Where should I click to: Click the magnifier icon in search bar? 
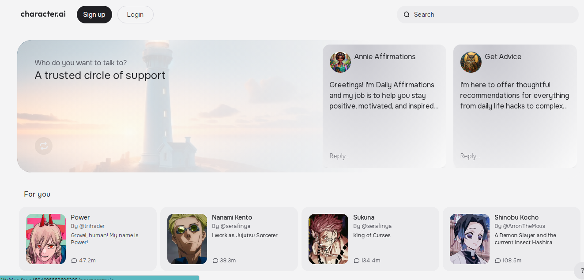point(407,15)
